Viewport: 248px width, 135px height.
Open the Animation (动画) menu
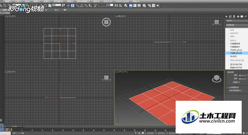70,2
